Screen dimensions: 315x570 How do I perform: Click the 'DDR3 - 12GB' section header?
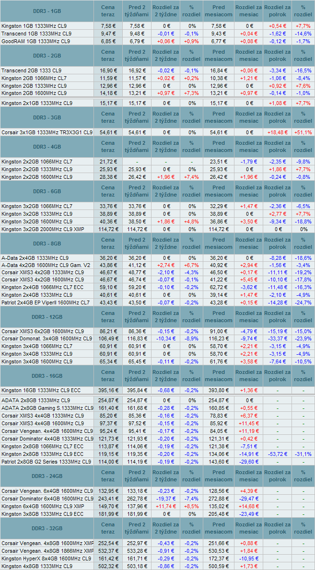point(47,316)
